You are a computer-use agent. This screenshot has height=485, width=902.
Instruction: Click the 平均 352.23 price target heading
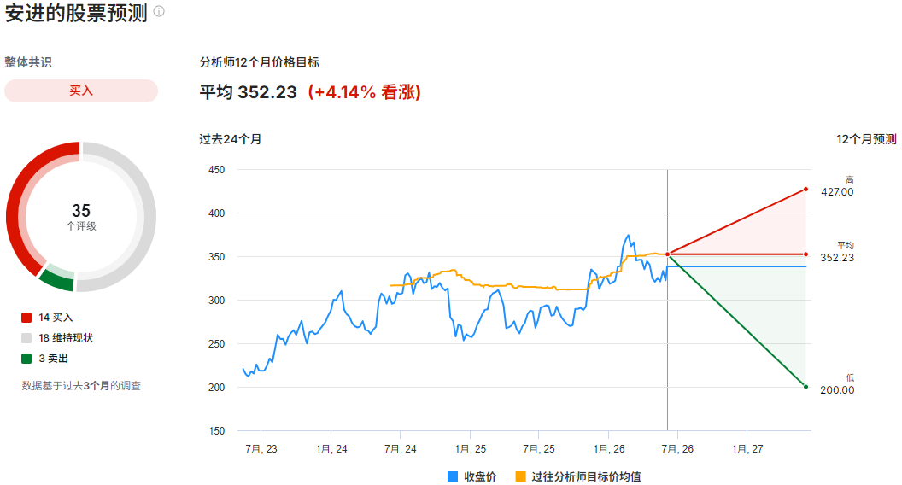[248, 92]
